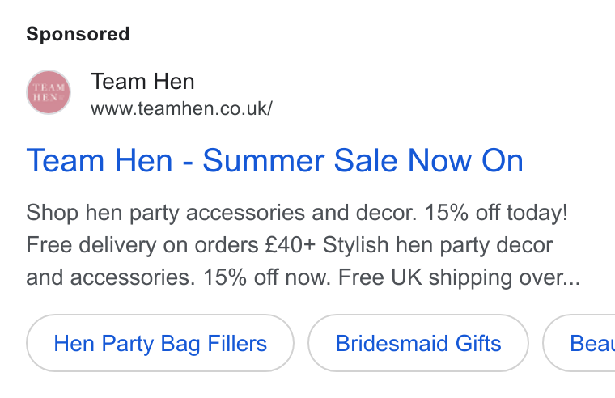The width and height of the screenshot is (615, 398).
Task: Click the "15% off today!" text
Action: 496,213
